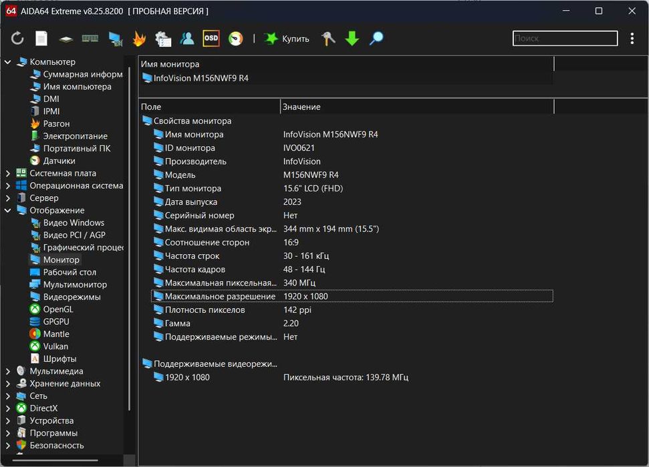Screen dimensions: 649x467
Task: Open the disk benchmark toolbar icon
Action: pos(66,39)
